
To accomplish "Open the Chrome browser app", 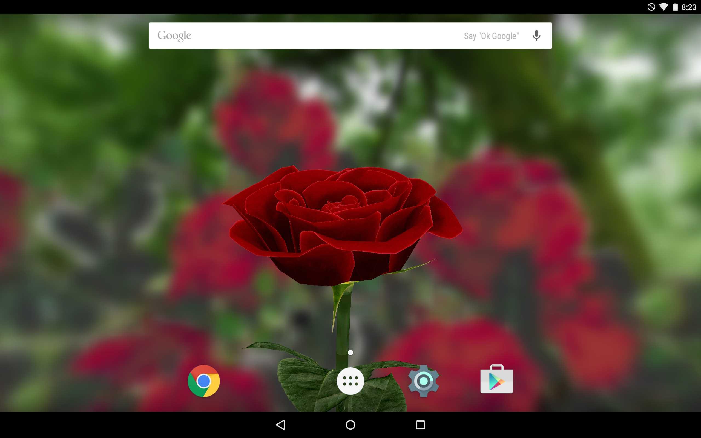I will [204, 381].
